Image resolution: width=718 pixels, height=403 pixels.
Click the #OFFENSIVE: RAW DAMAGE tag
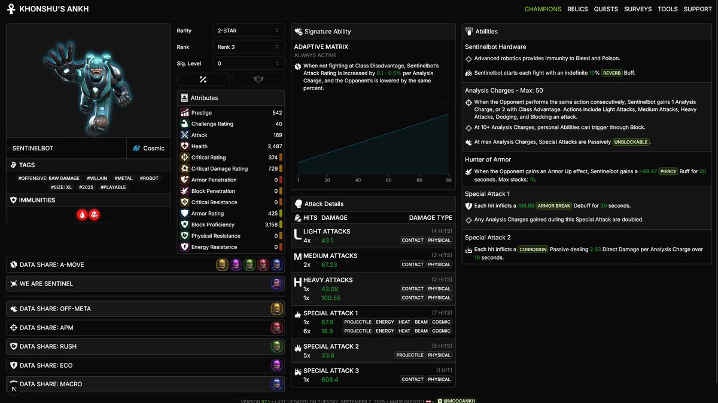coord(49,178)
